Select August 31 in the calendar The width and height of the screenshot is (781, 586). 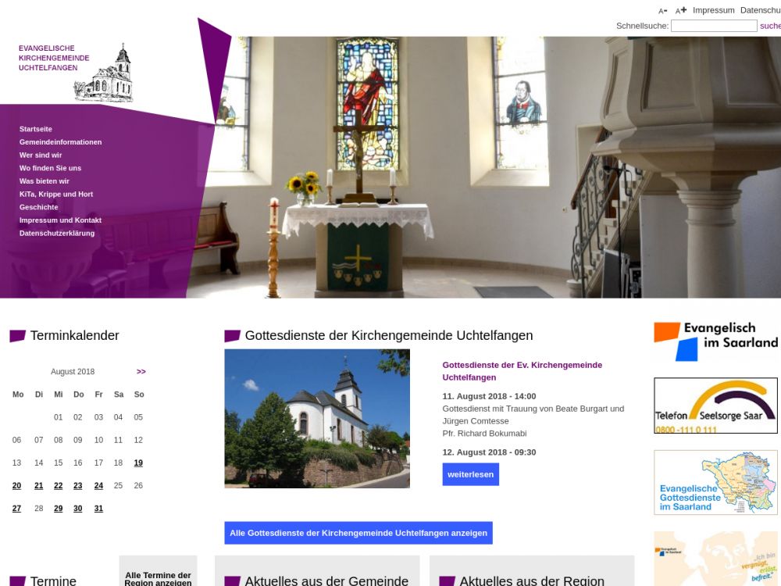click(x=98, y=508)
